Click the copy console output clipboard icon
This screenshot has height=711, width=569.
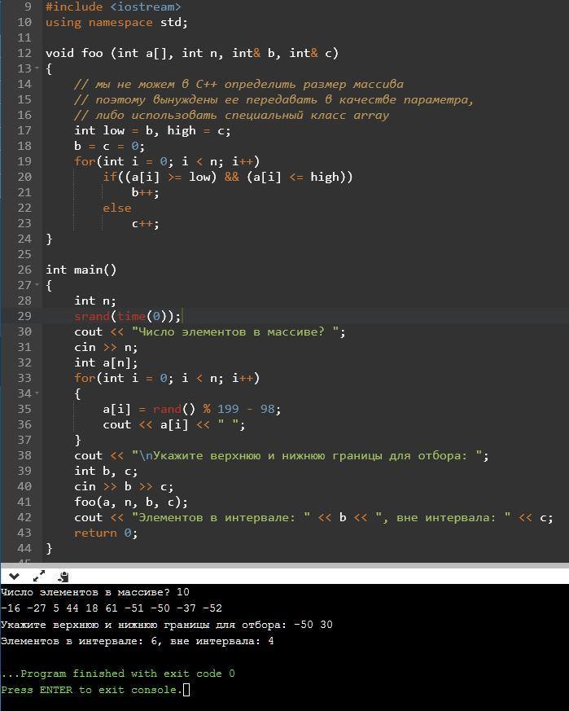63,577
